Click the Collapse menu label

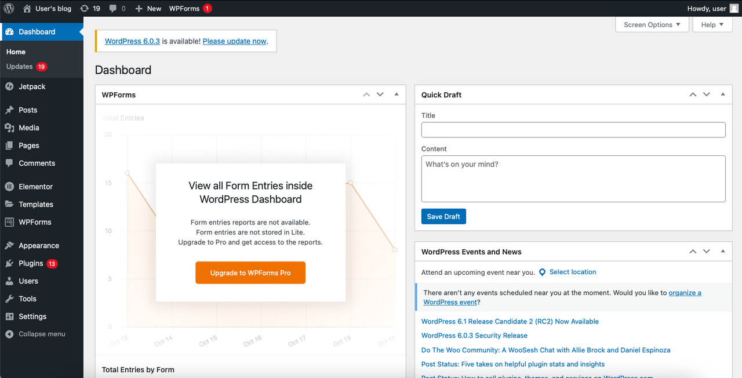tap(42, 334)
